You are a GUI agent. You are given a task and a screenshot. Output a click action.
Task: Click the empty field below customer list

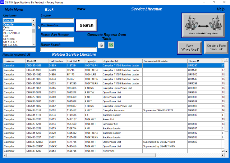tap(19, 50)
